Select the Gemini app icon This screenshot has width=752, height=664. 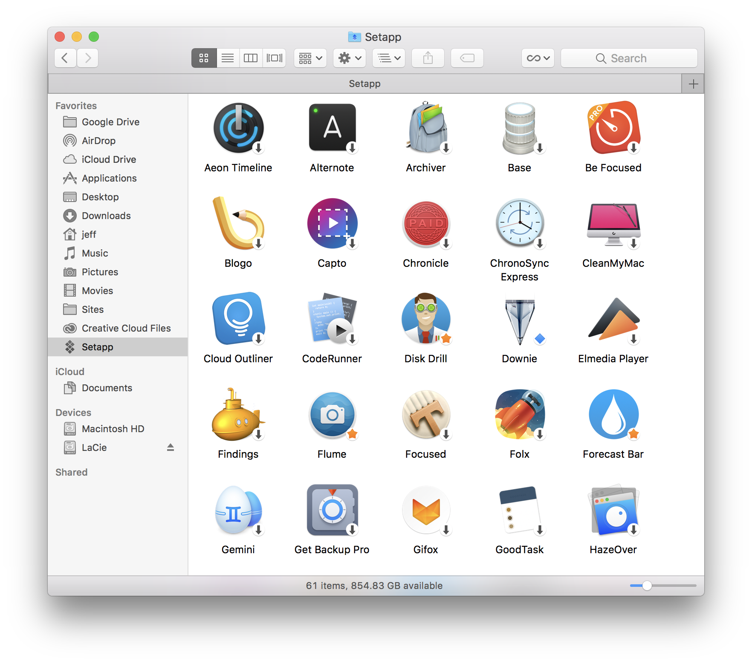point(238,510)
